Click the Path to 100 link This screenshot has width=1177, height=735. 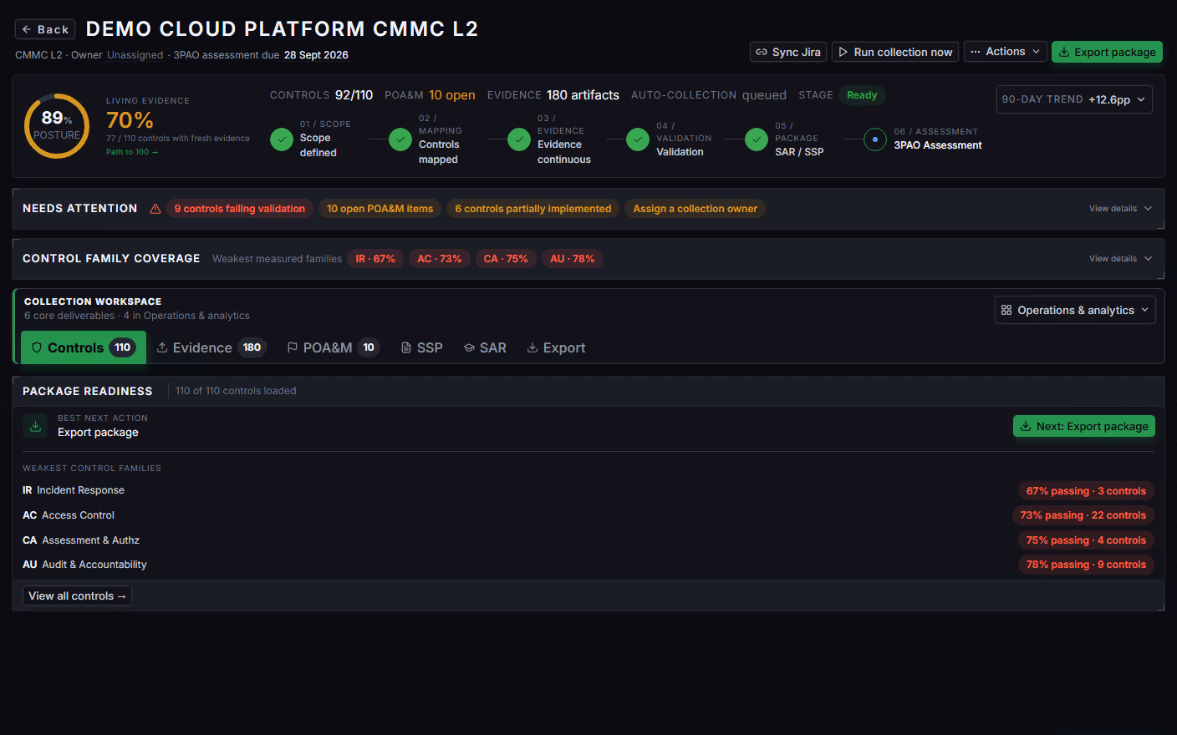132,152
